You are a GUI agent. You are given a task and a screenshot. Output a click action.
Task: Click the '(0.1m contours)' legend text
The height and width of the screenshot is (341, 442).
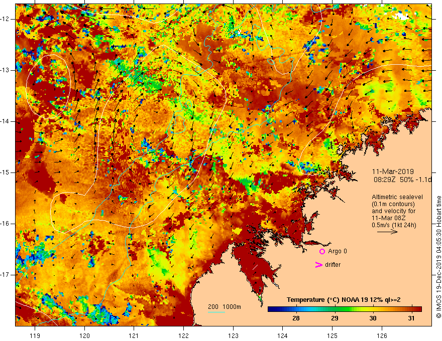[x=393, y=204]
